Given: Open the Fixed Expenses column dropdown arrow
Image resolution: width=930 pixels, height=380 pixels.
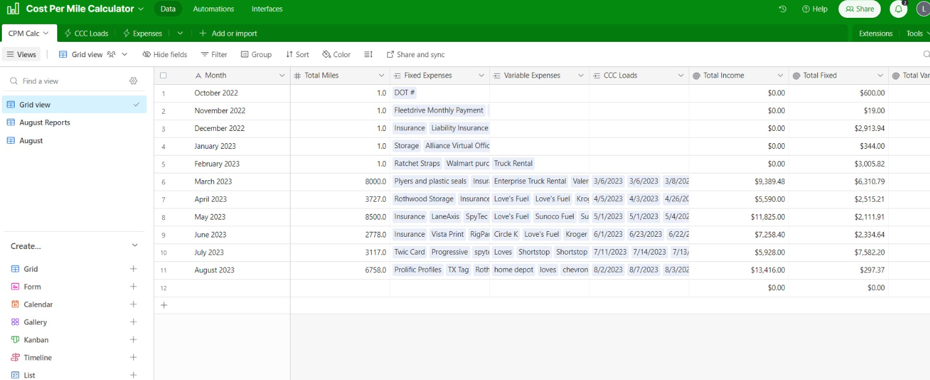Looking at the screenshot, I should click(481, 76).
